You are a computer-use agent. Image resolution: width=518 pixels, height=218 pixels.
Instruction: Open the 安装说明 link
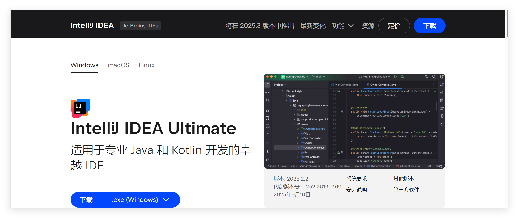(357, 190)
